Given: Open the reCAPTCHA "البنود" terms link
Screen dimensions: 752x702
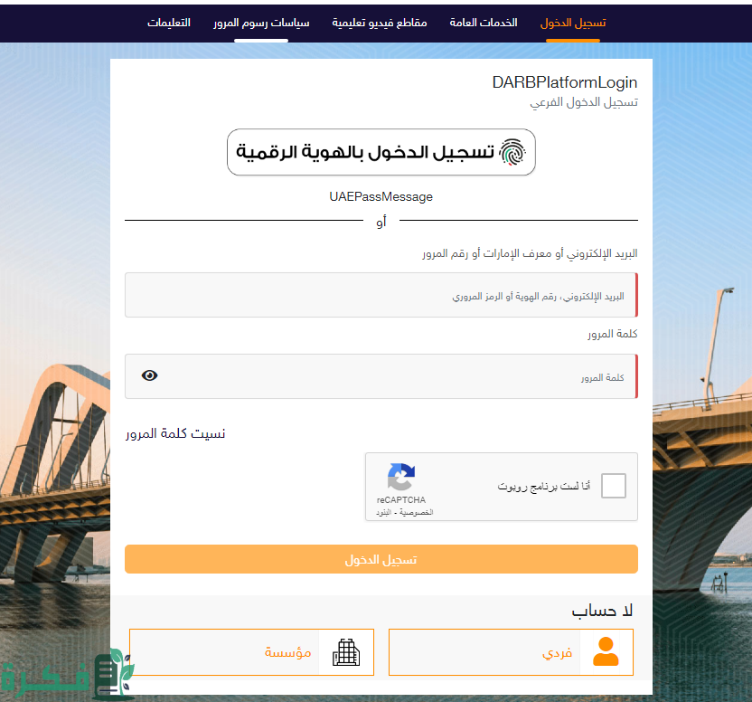Looking at the screenshot, I should pos(385,513).
